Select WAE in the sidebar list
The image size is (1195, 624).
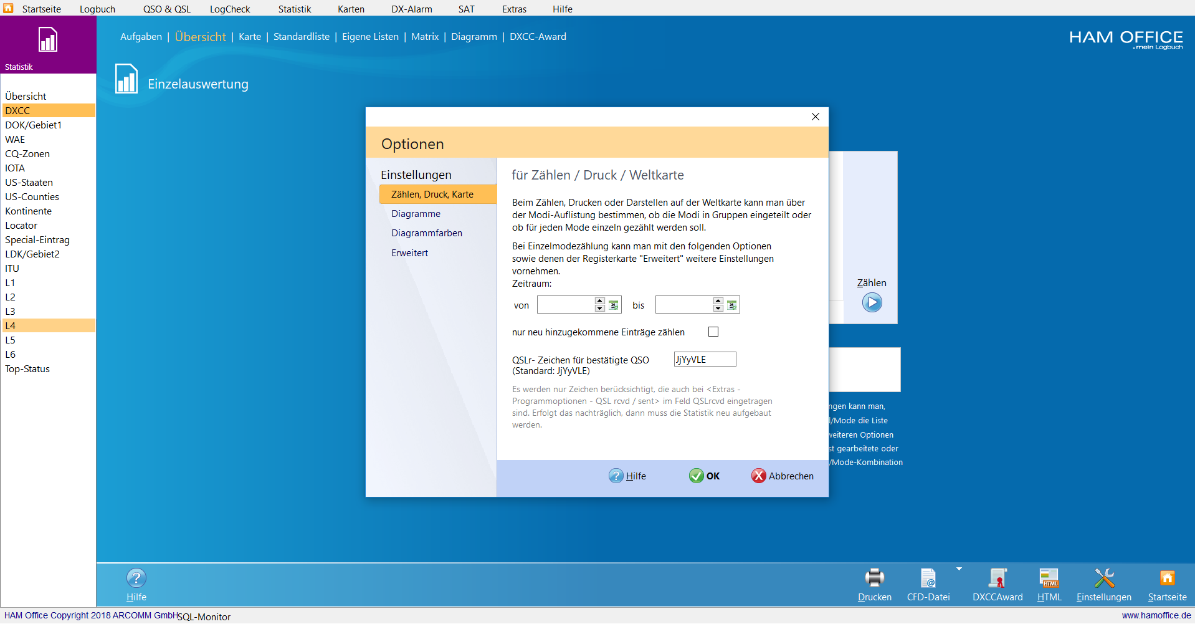click(49, 139)
